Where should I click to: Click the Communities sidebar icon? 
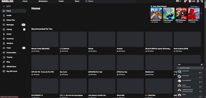(x=4, y=53)
